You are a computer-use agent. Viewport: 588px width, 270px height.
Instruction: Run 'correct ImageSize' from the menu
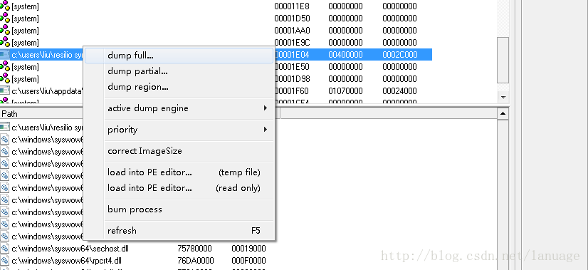tap(179, 151)
